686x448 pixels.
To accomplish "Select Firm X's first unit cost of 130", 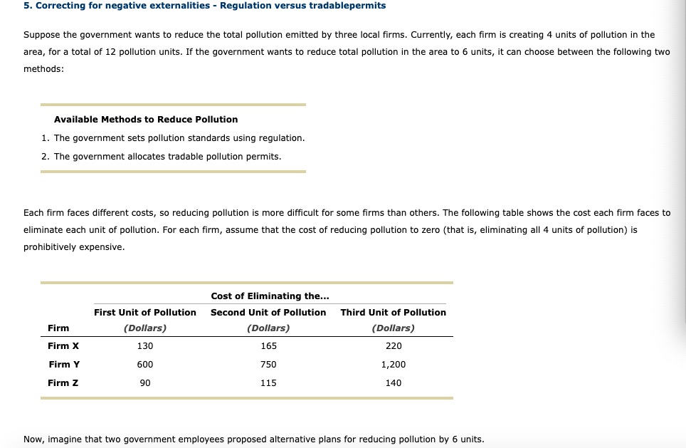I will point(145,345).
